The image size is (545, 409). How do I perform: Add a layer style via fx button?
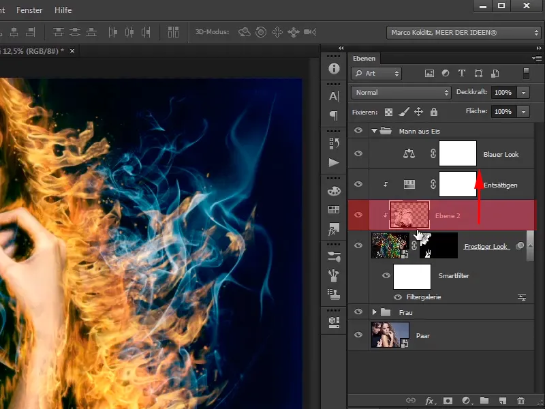coord(430,401)
